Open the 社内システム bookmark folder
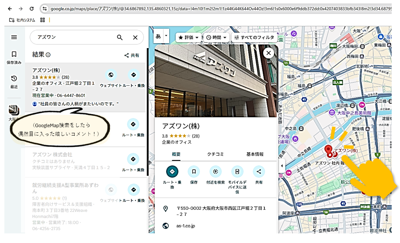Image resolution: width=400 pixels, height=243 pixels. 22,20
